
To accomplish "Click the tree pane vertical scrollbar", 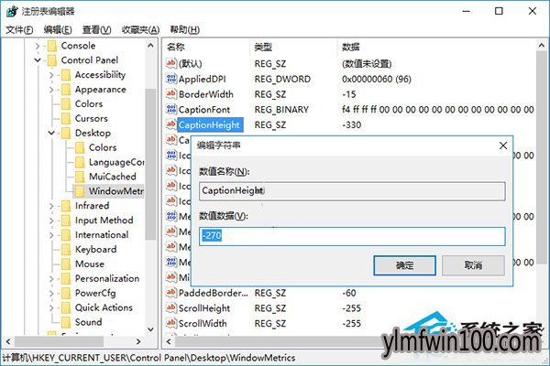I will click(151, 183).
